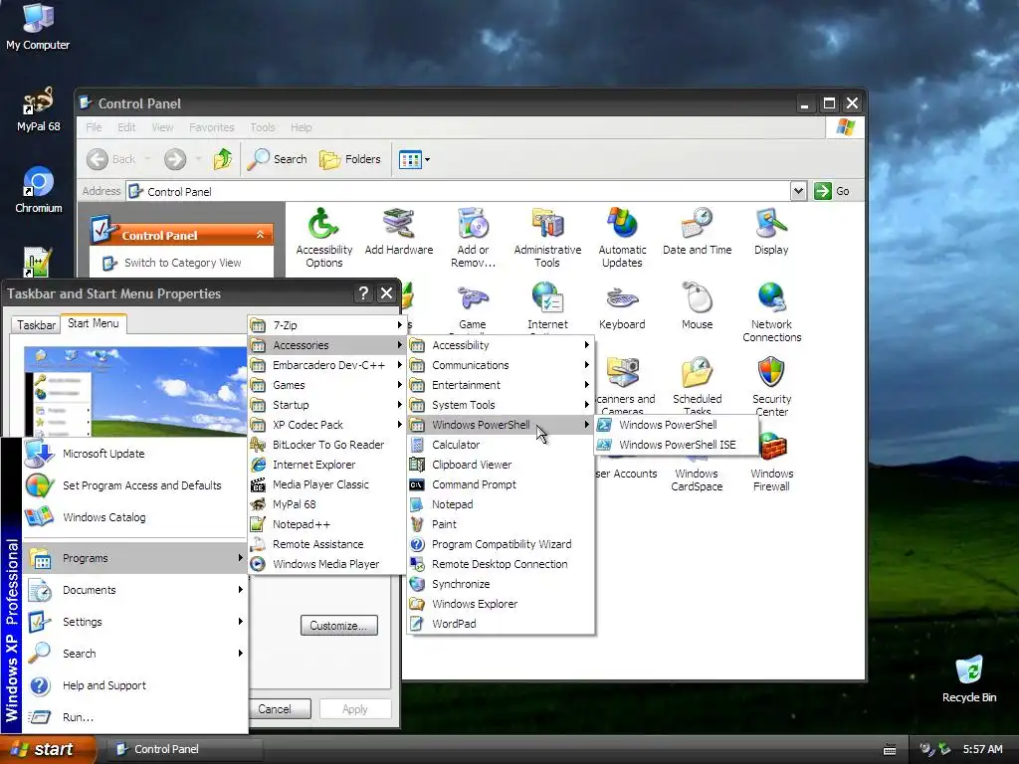Click the help question mark button

(x=363, y=293)
